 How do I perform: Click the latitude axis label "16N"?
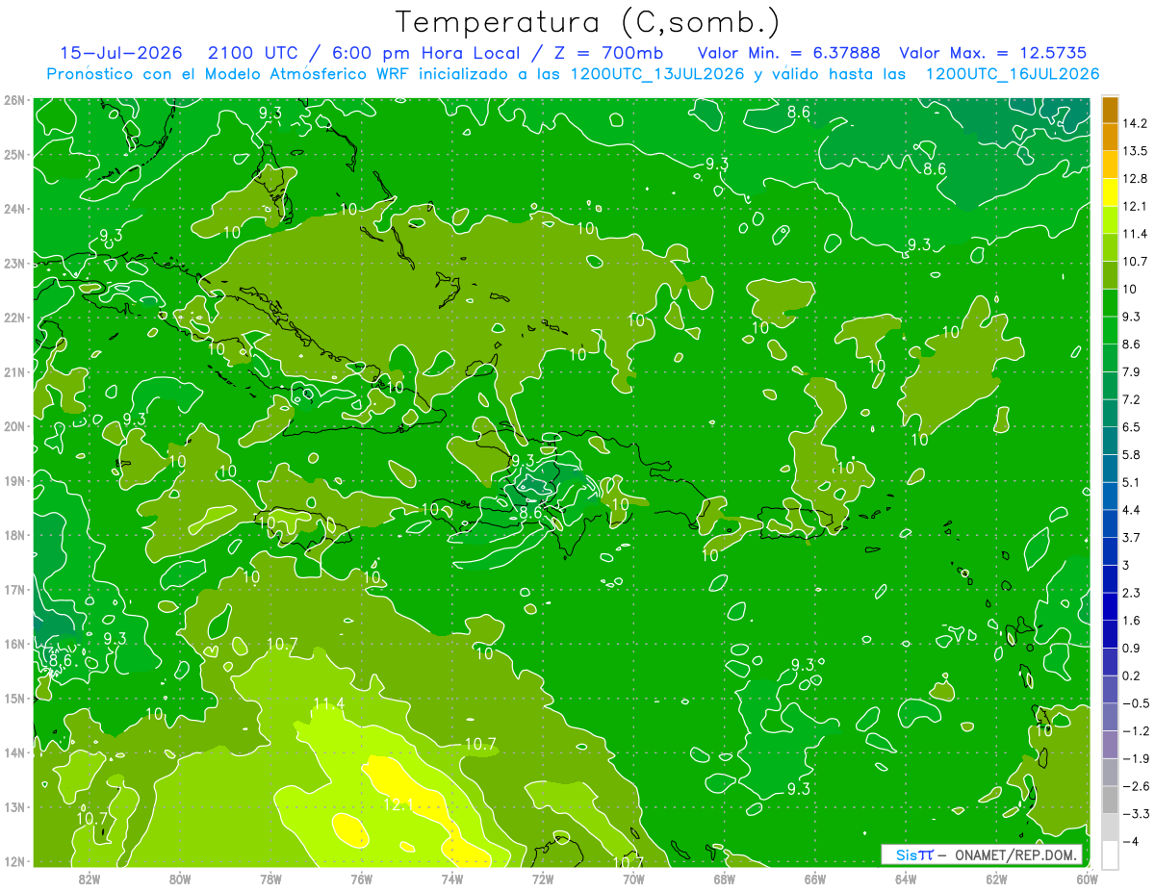14,644
